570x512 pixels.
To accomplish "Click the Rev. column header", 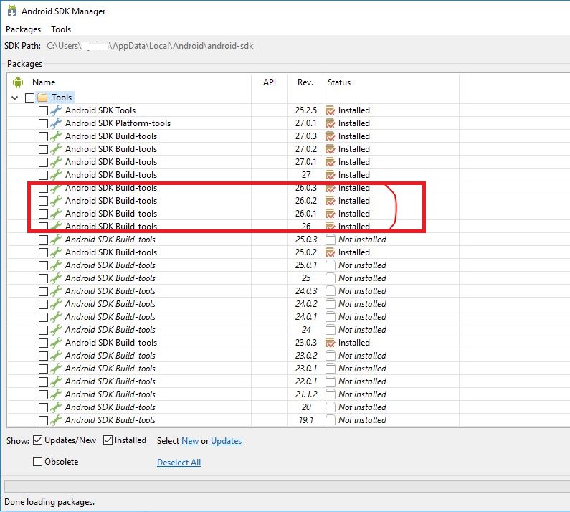I will pyautogui.click(x=305, y=82).
